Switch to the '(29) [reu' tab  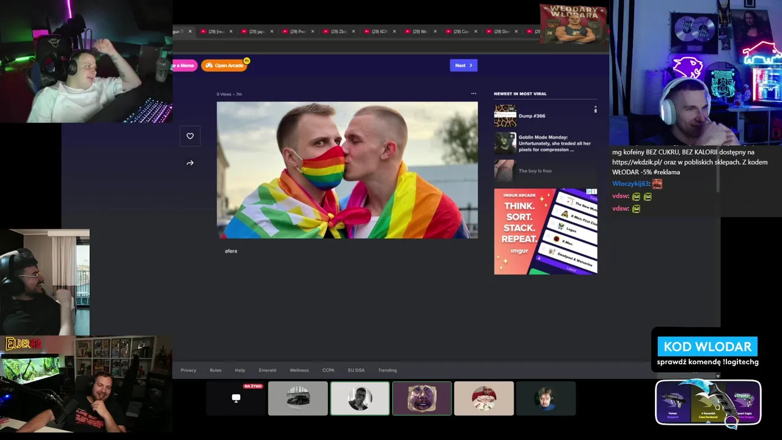[217, 31]
